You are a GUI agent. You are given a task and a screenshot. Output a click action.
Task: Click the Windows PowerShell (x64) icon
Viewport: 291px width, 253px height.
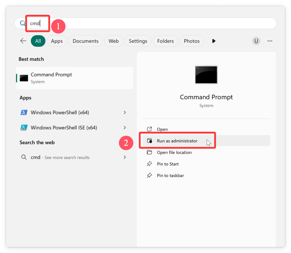click(x=24, y=112)
